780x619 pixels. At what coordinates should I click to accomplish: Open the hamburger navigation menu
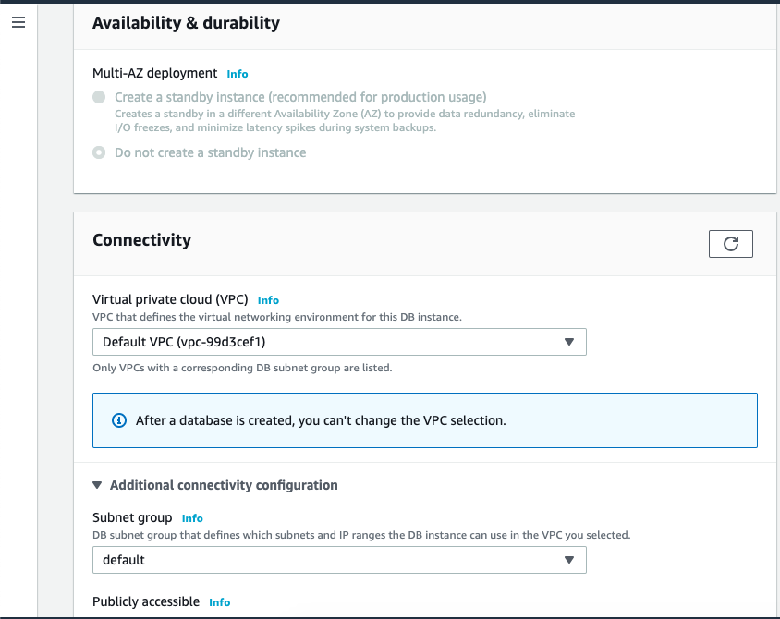[x=18, y=22]
